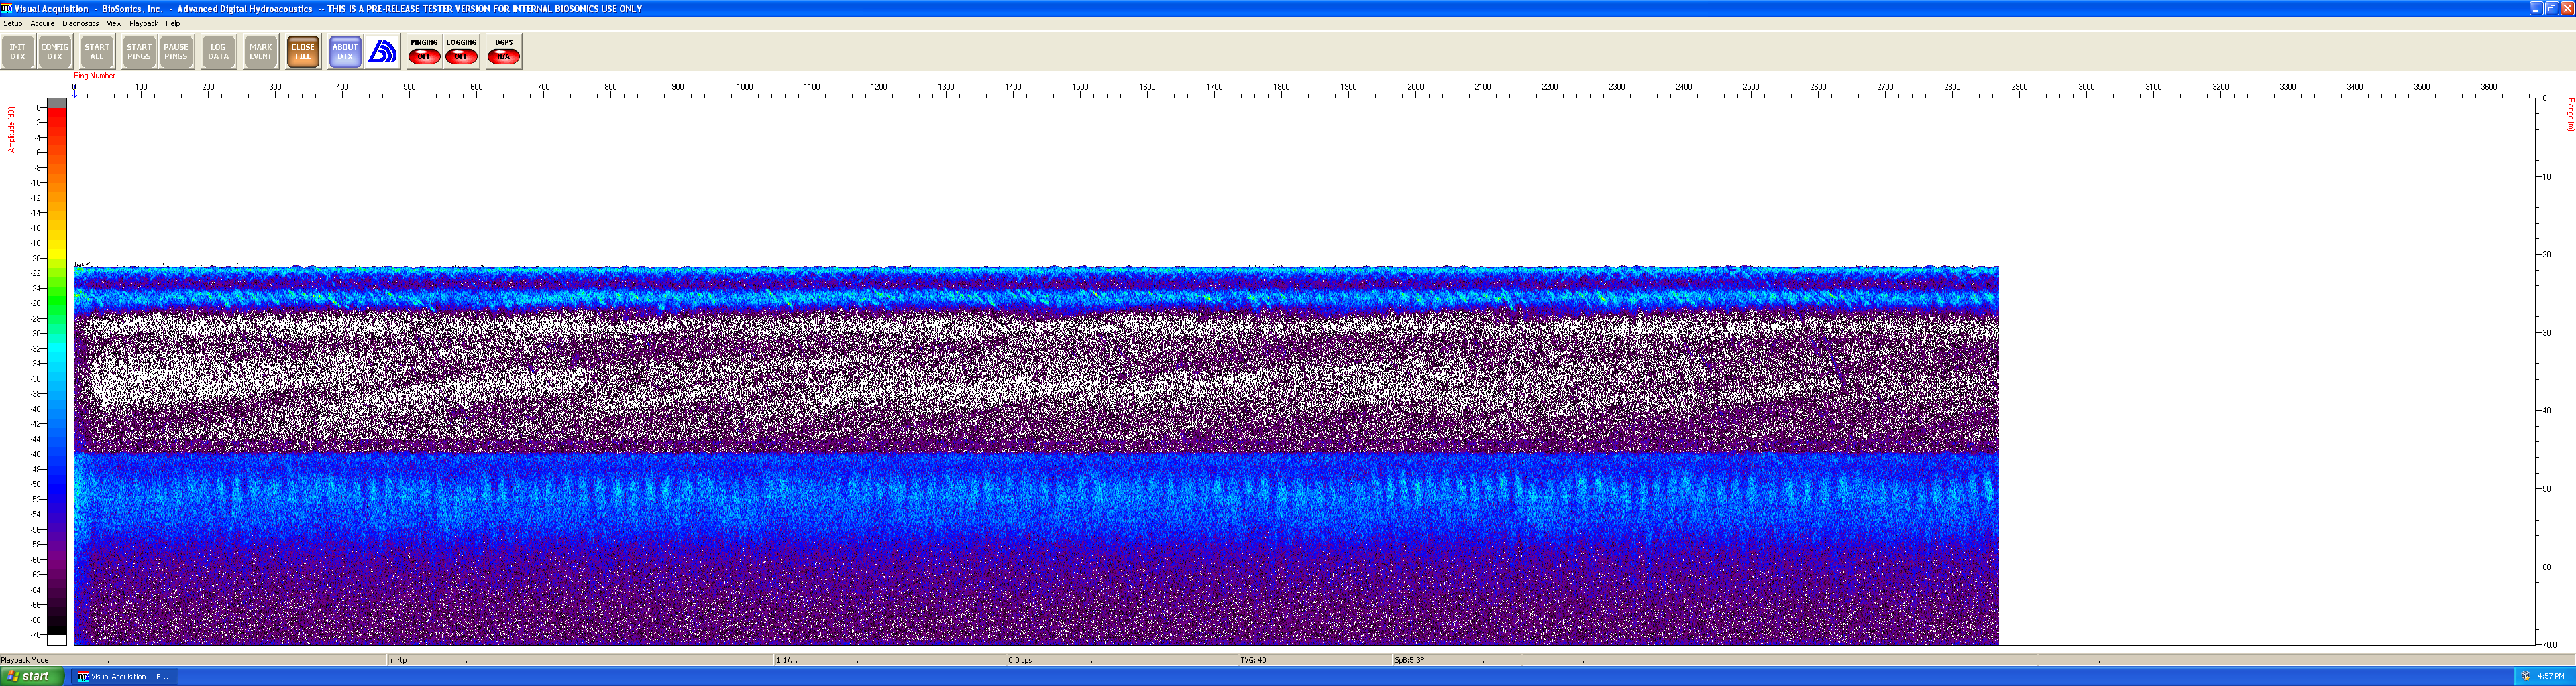Click the '0.0 cps' status bar entry
This screenshot has height=686, width=2576.
pyautogui.click(x=1020, y=660)
